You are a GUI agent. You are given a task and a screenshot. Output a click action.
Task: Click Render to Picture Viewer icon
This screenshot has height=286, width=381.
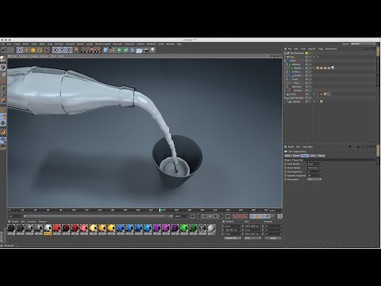tap(91, 50)
